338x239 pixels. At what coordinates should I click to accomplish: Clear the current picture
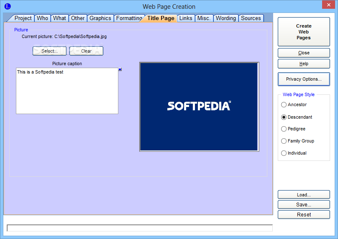pyautogui.click(x=86, y=51)
